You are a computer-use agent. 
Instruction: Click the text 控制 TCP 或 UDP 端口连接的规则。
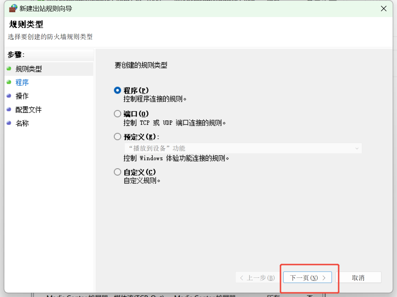click(175, 123)
